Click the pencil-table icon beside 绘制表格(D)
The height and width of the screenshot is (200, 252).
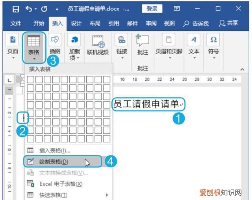pyautogui.click(x=31, y=161)
